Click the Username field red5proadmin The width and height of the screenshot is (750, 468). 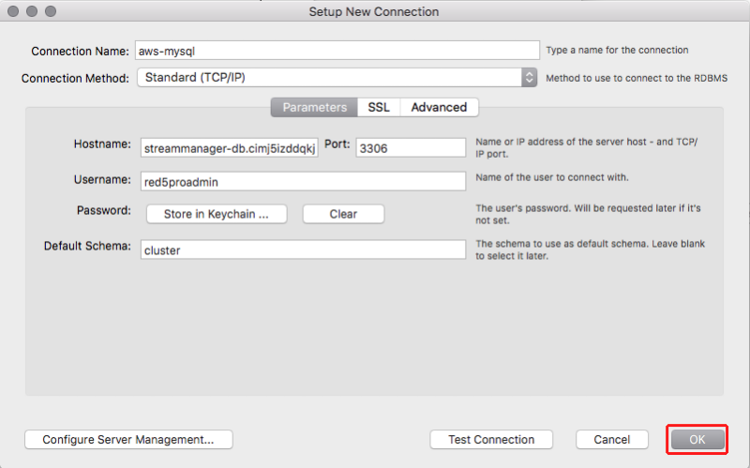coord(303,181)
